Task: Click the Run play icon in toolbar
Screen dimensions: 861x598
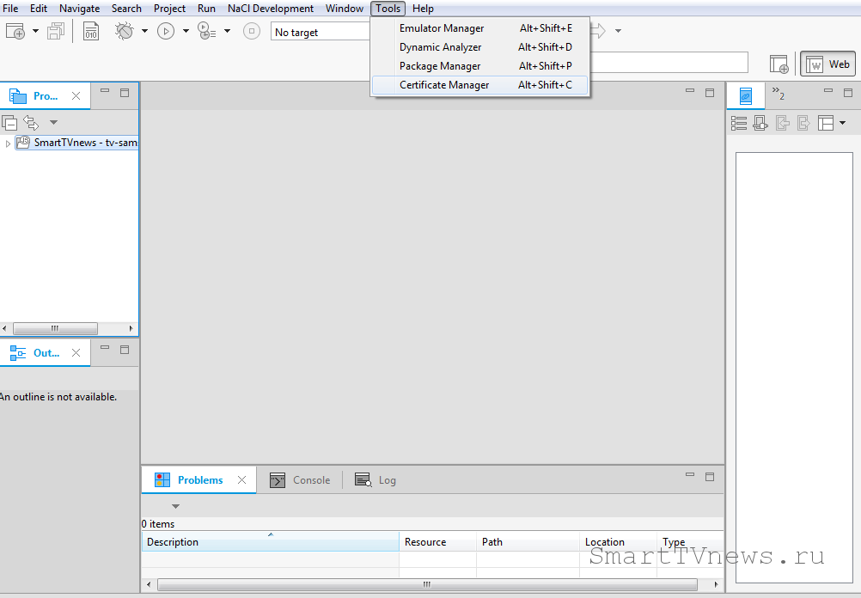Action: [166, 31]
